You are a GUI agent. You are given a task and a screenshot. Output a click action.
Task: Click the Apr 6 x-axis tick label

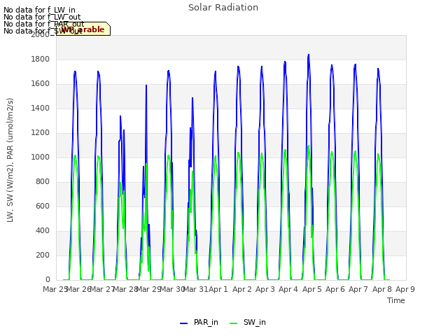pyautogui.click(x=335, y=289)
